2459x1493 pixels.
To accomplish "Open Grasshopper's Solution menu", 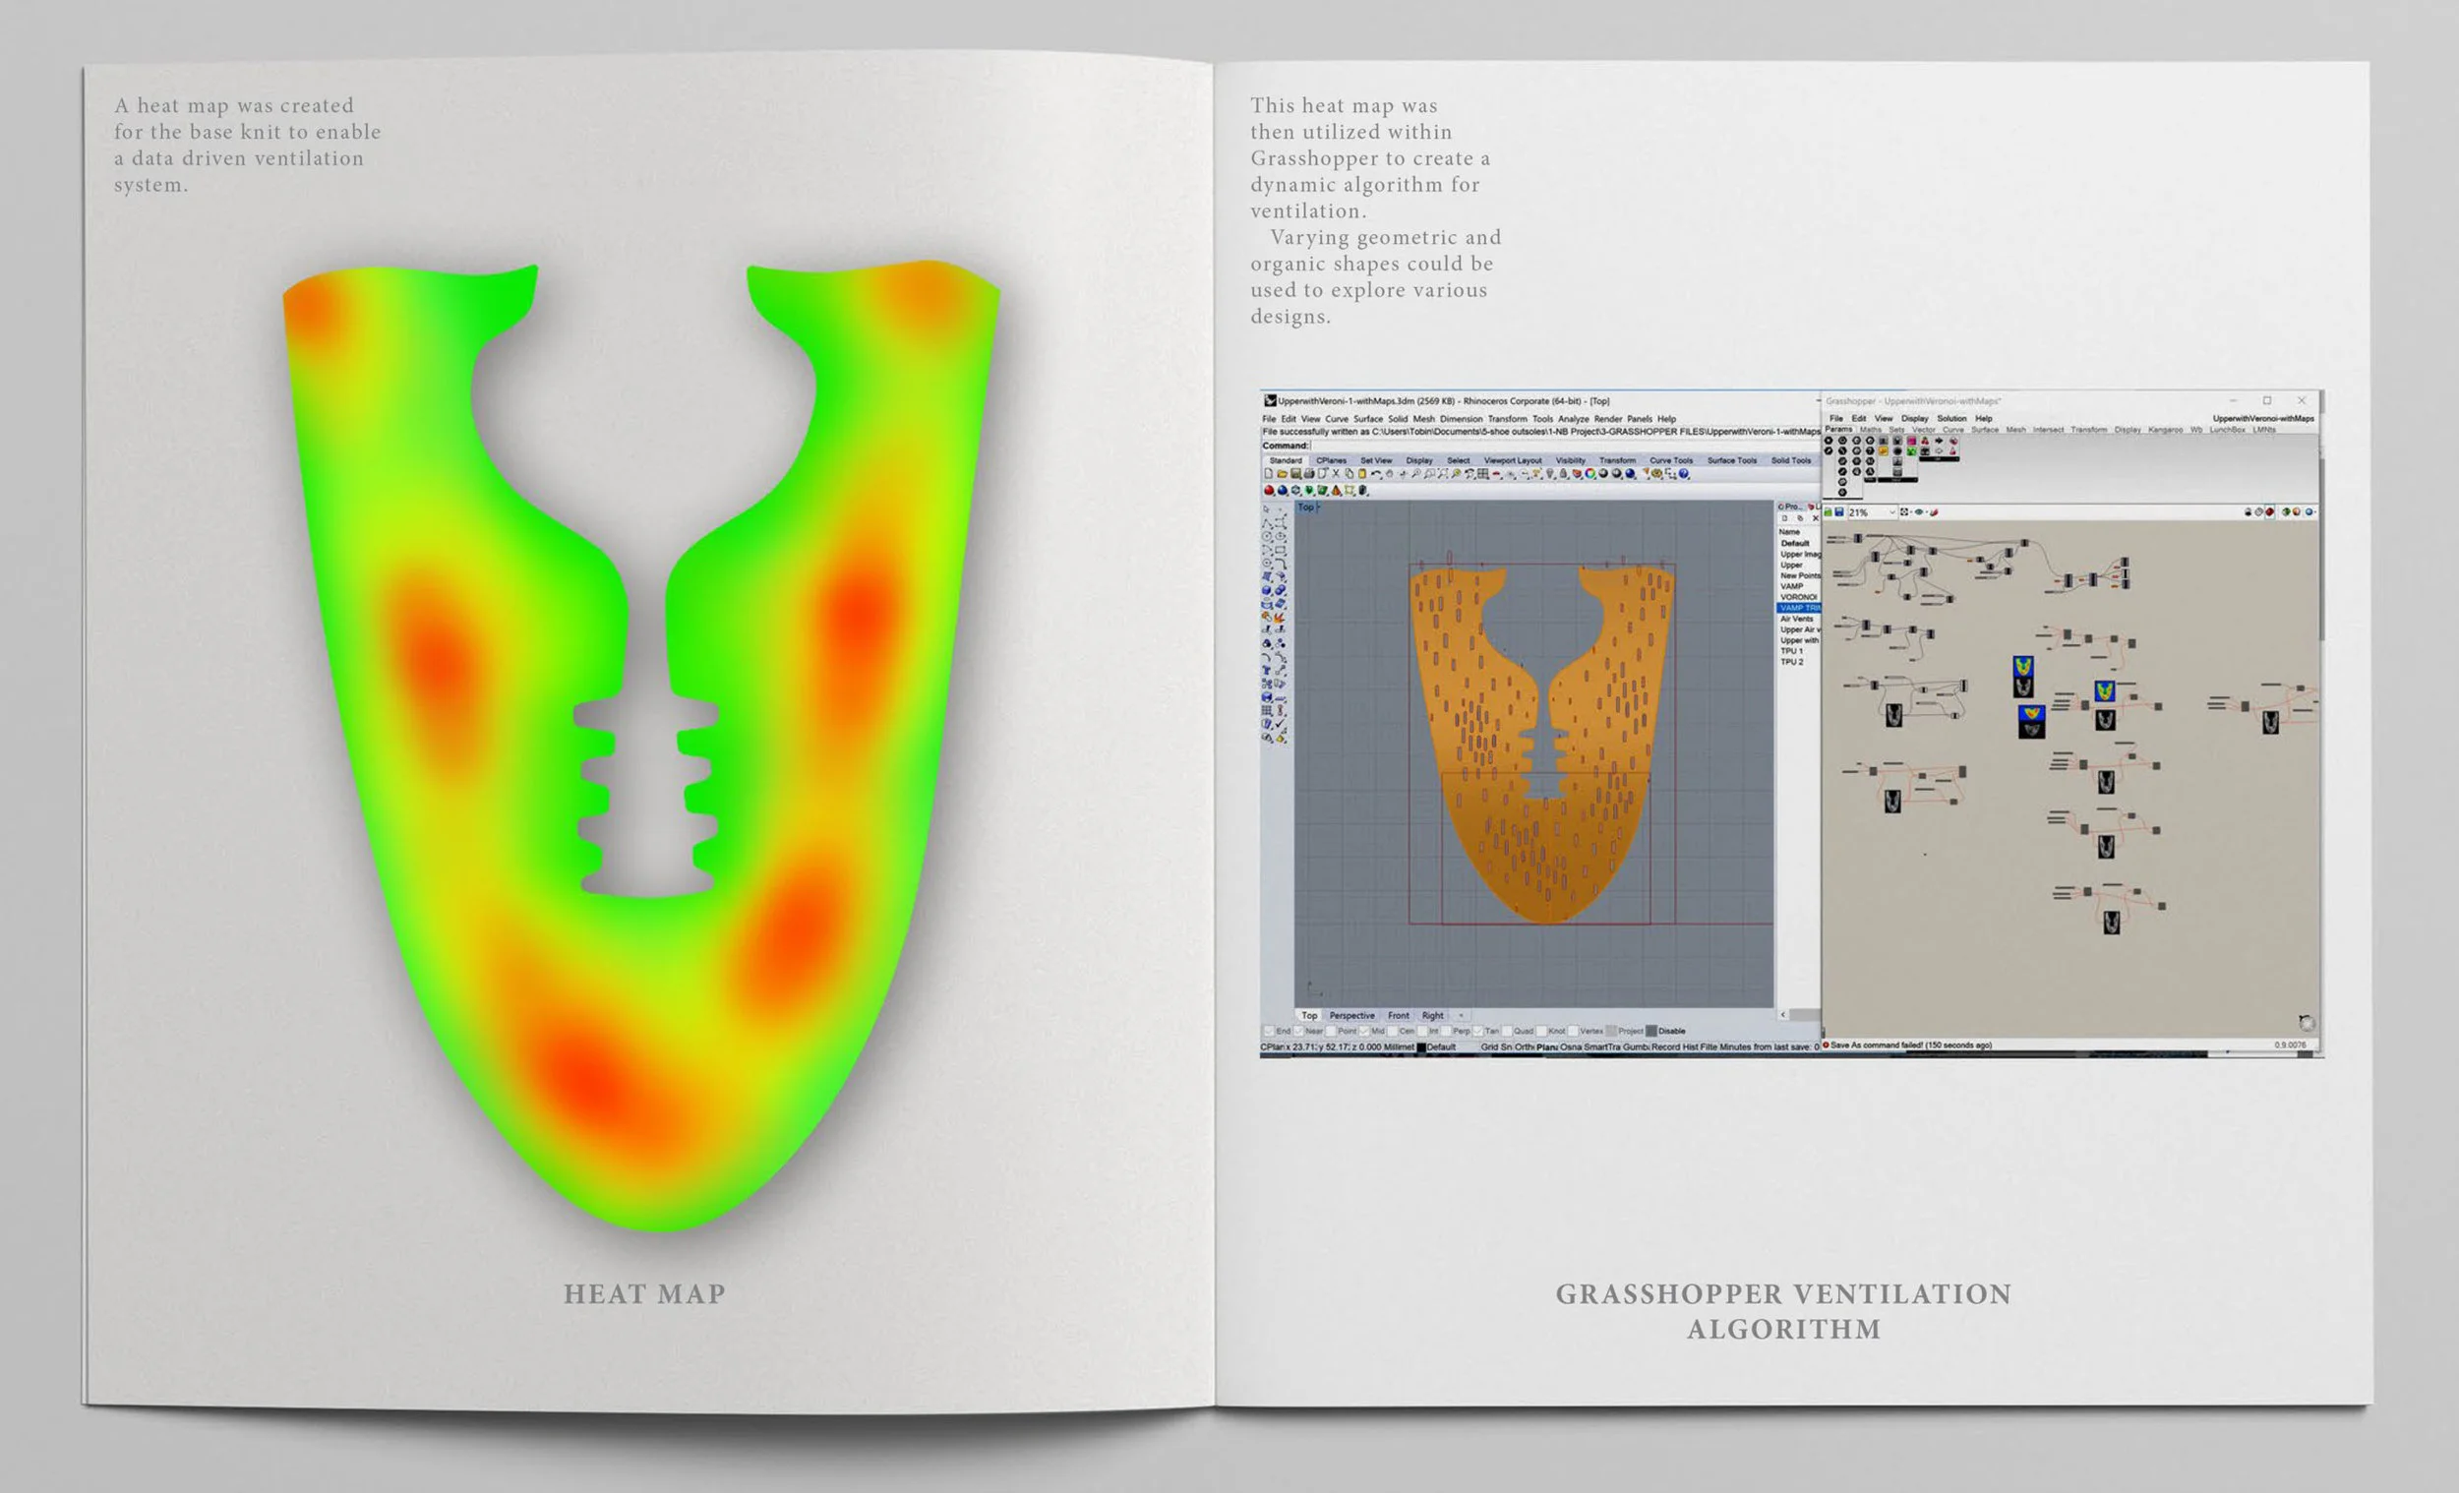I will (1952, 419).
